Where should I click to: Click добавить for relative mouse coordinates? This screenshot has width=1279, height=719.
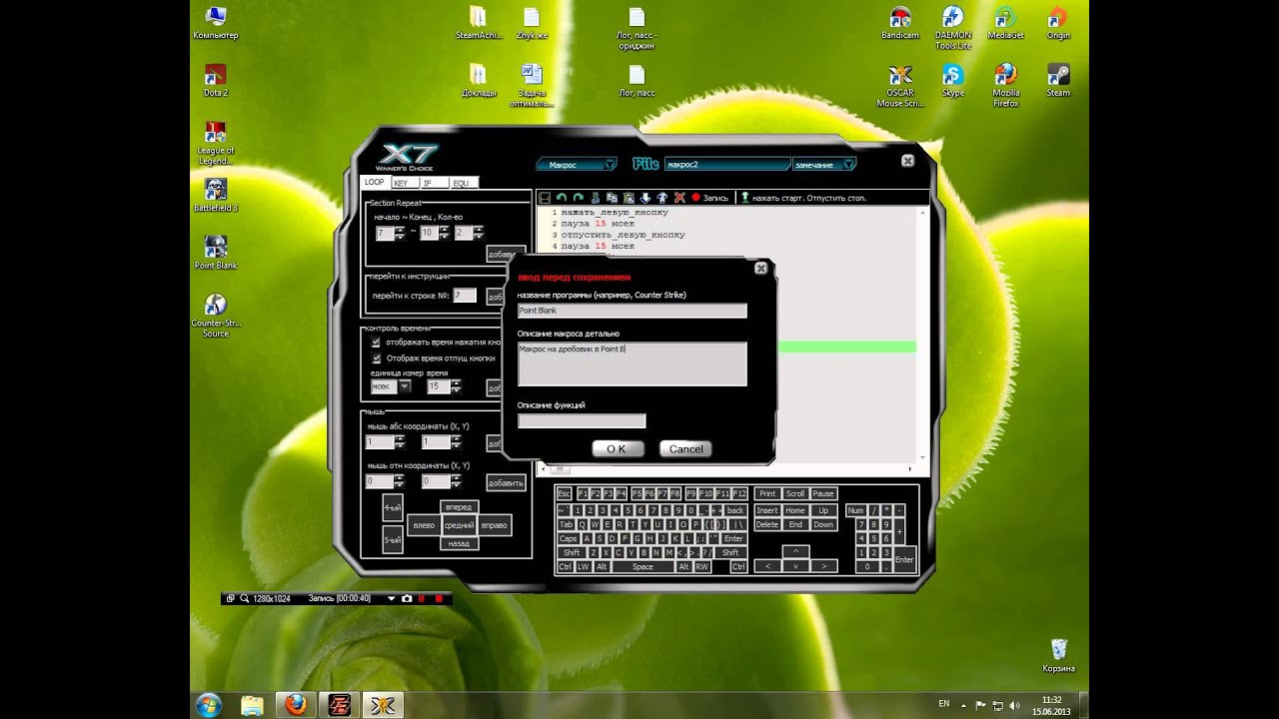(x=506, y=482)
